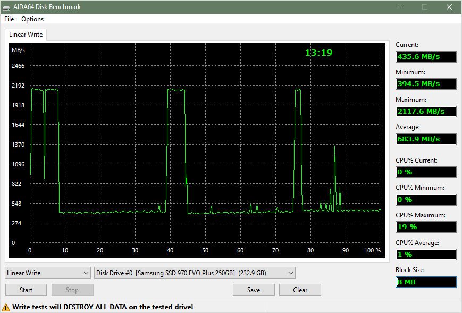Click the Maximum 2117.6 MB/s value
The height and width of the screenshot is (313, 462).
pyautogui.click(x=426, y=112)
